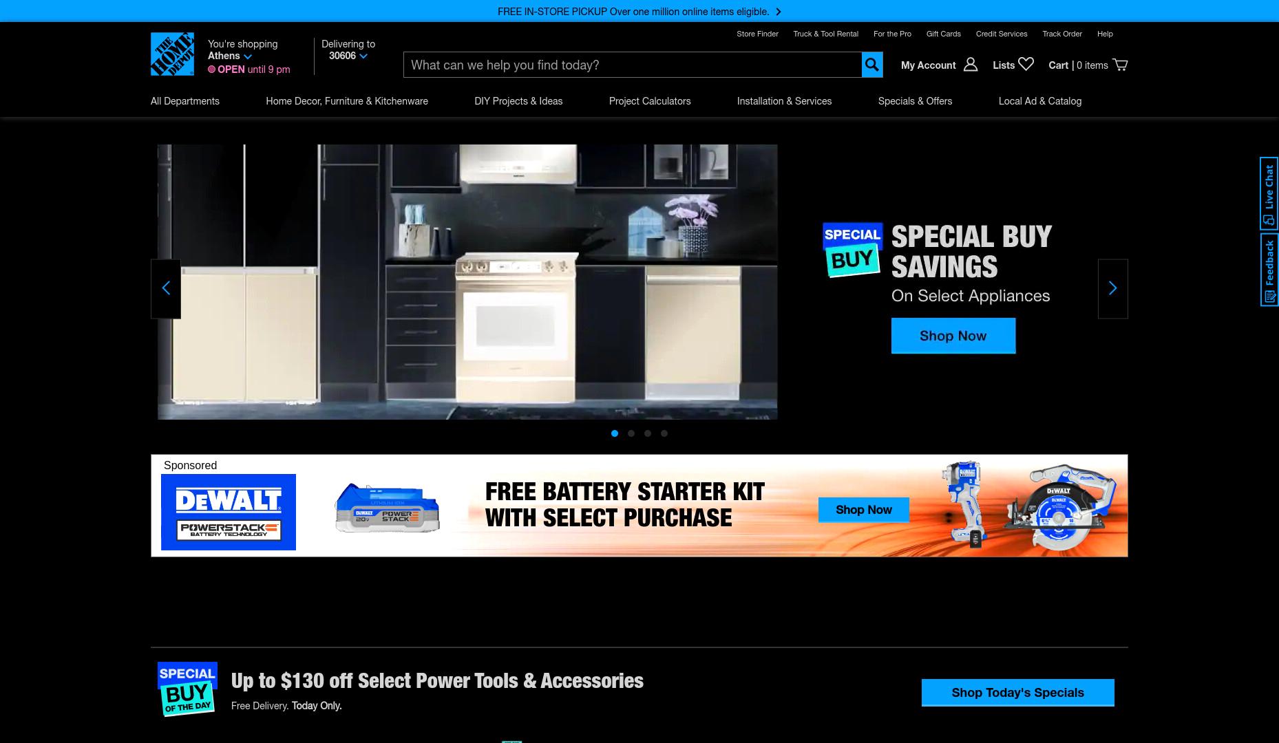The width and height of the screenshot is (1279, 743).
Task: Click Cart 0 items text
Action: click(x=1078, y=65)
